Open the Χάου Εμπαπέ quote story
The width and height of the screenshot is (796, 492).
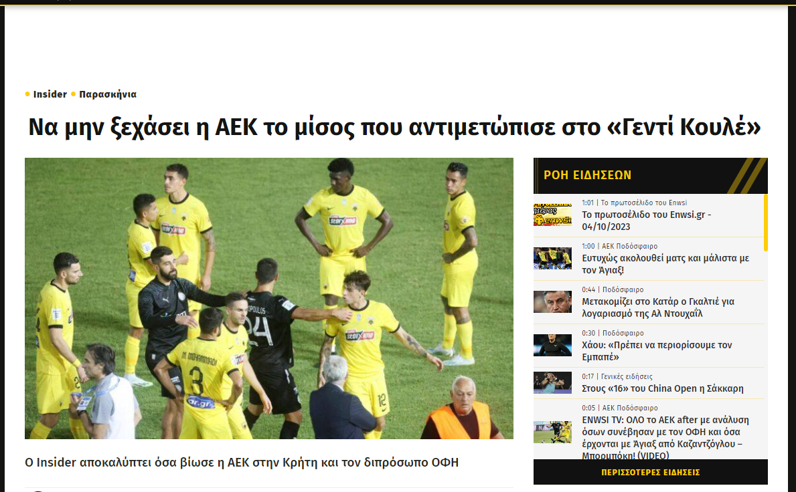click(656, 351)
